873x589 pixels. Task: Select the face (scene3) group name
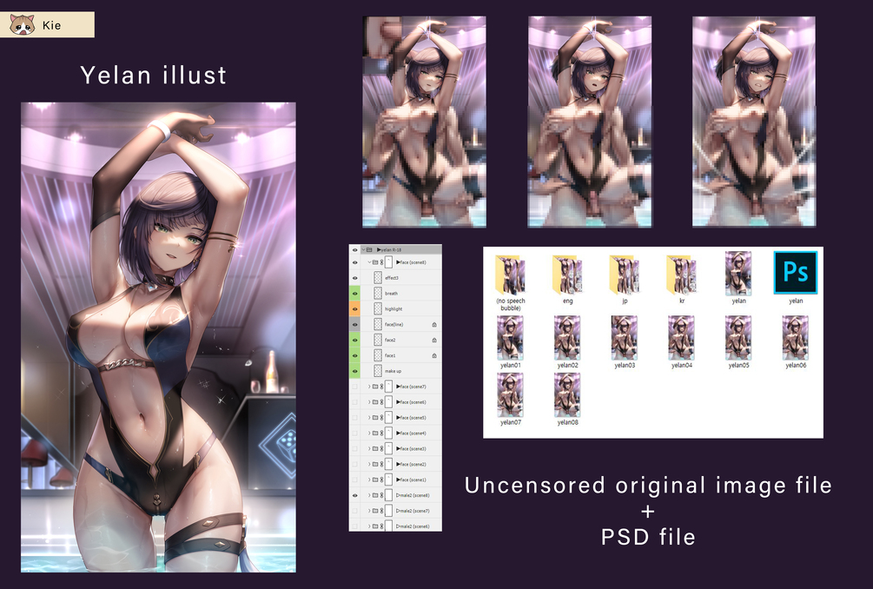point(411,449)
